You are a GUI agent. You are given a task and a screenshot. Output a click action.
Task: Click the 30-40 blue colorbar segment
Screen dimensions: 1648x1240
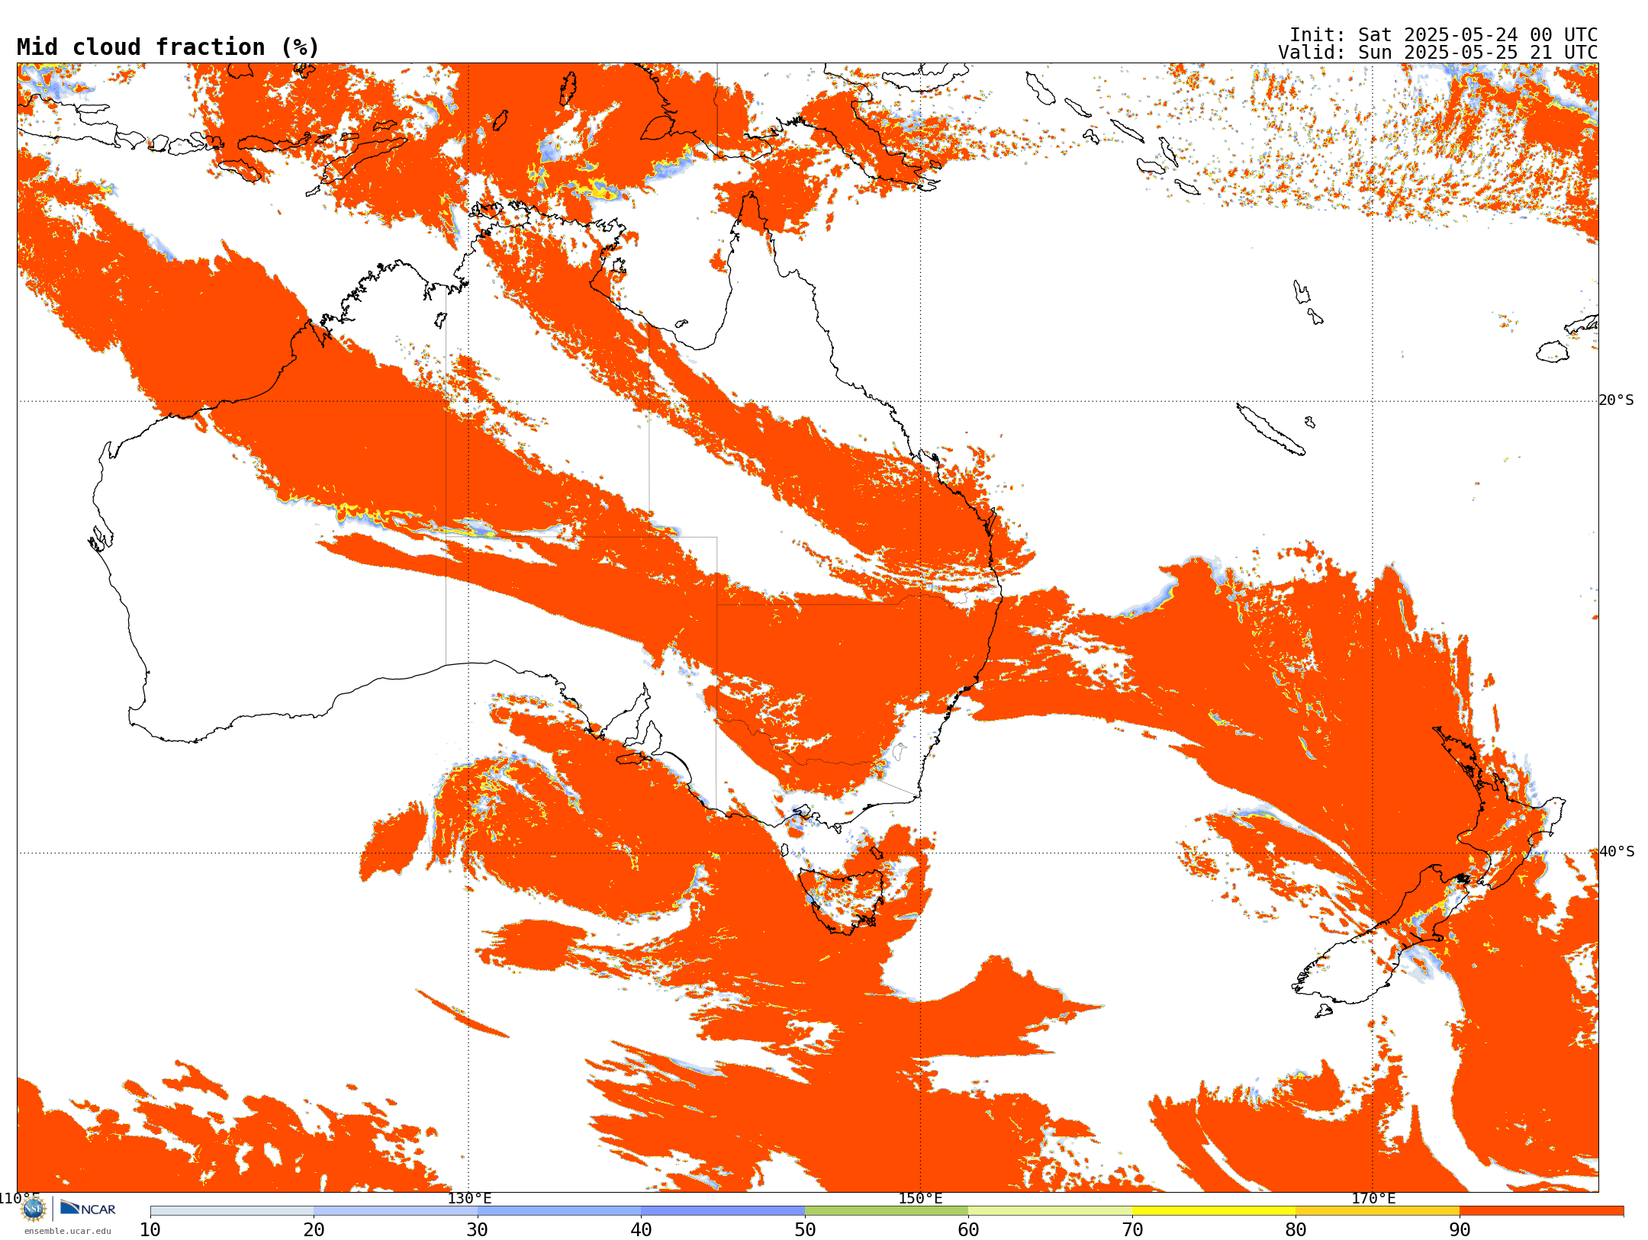point(559,1211)
